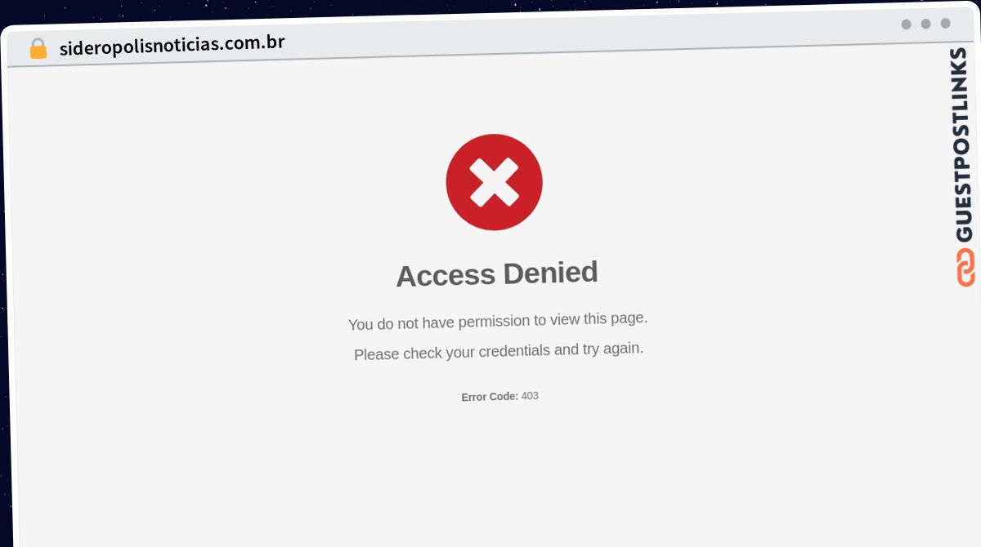The width and height of the screenshot is (981, 547).
Task: Click the word 'permission' in message
Action: 495,321
